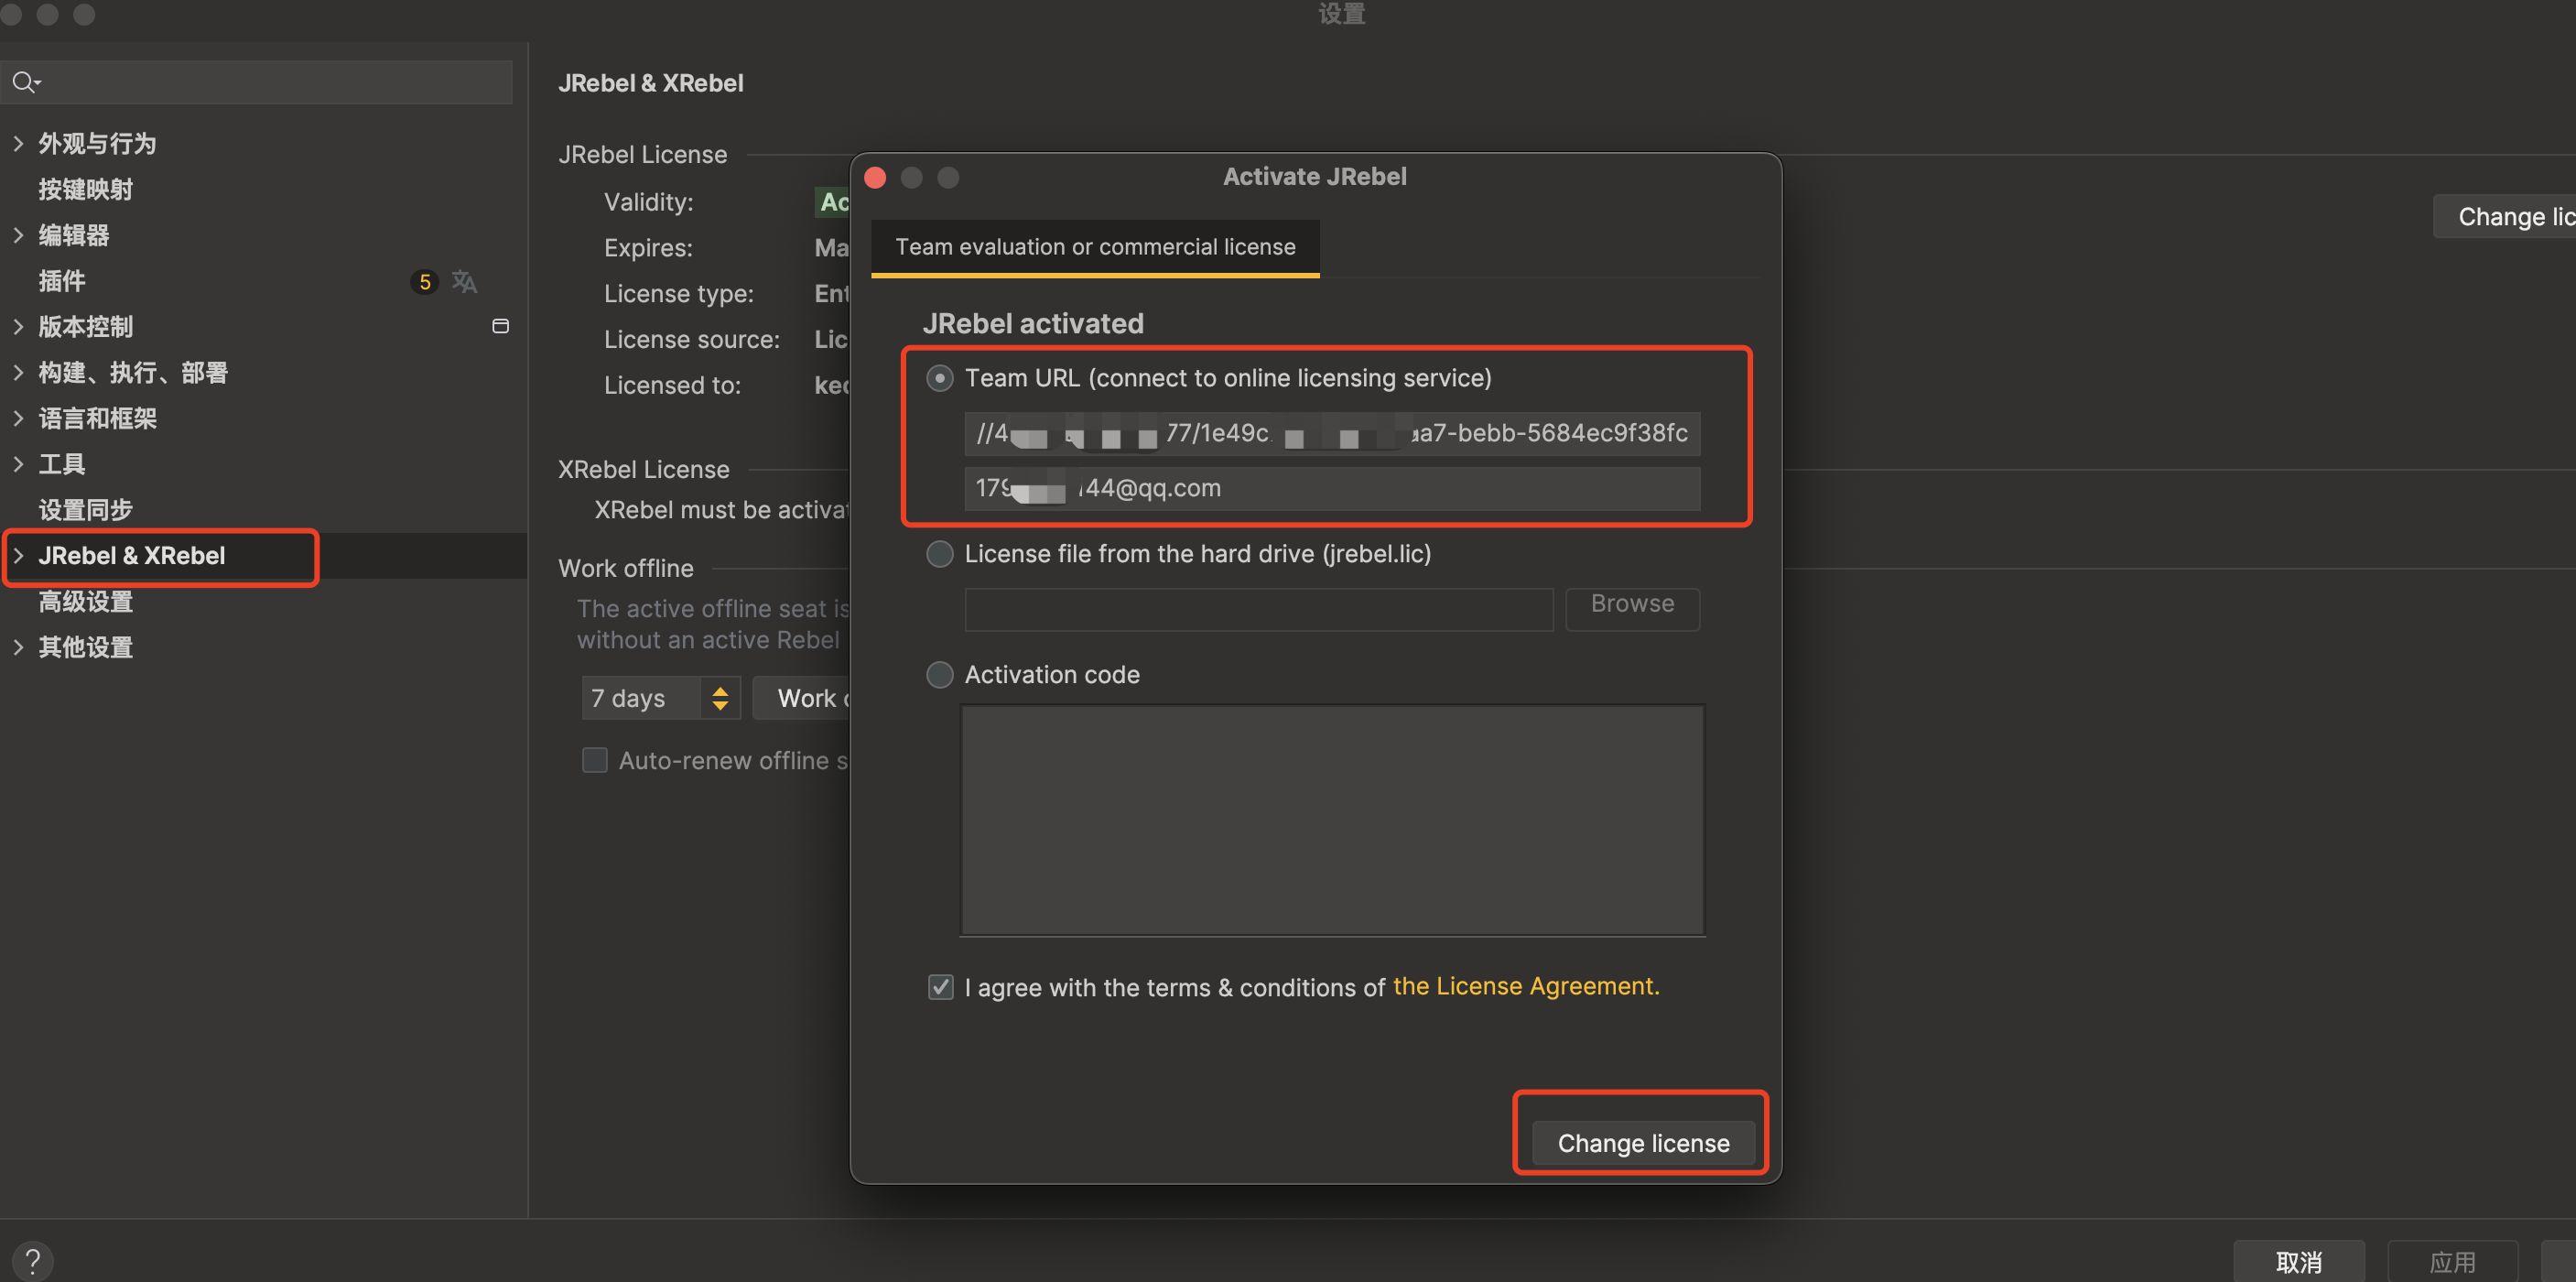Open help via the question mark icon
2576x1282 pixels.
[x=32, y=1260]
